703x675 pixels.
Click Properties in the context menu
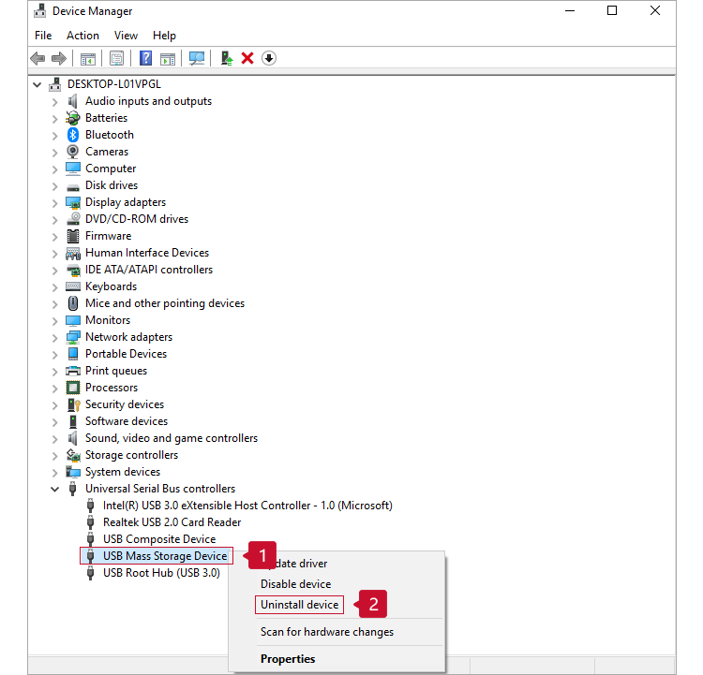click(288, 659)
